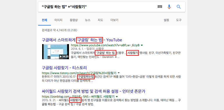Open the 구글링 사람찾기 - 티스토리 result

[x=64, y=68]
